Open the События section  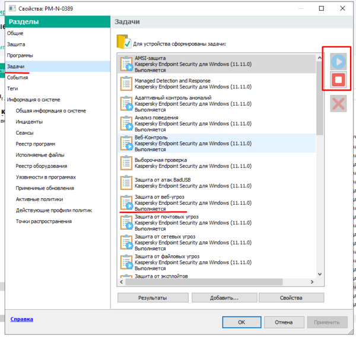coord(17,78)
